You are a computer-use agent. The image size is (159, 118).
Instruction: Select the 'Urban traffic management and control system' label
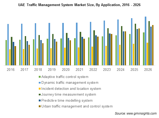click(x=77, y=106)
